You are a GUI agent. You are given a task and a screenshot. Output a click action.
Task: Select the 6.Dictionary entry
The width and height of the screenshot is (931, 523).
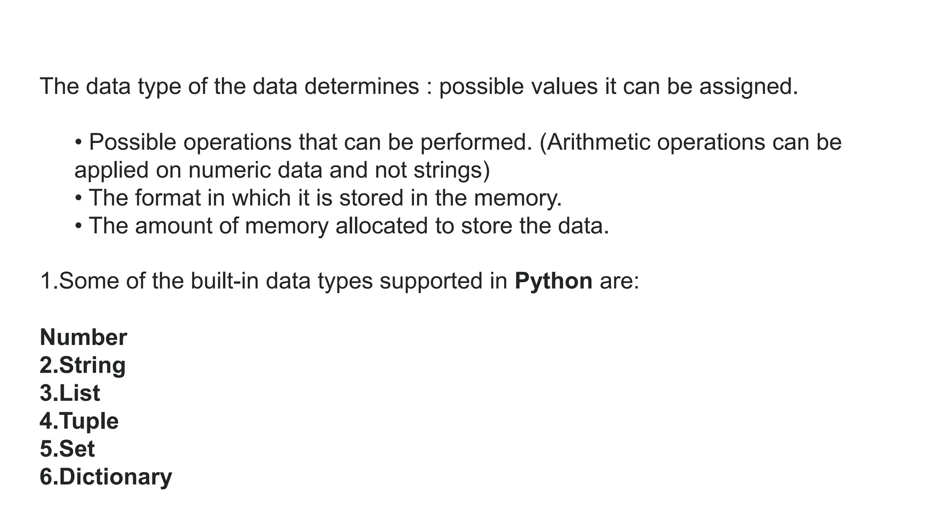click(106, 478)
